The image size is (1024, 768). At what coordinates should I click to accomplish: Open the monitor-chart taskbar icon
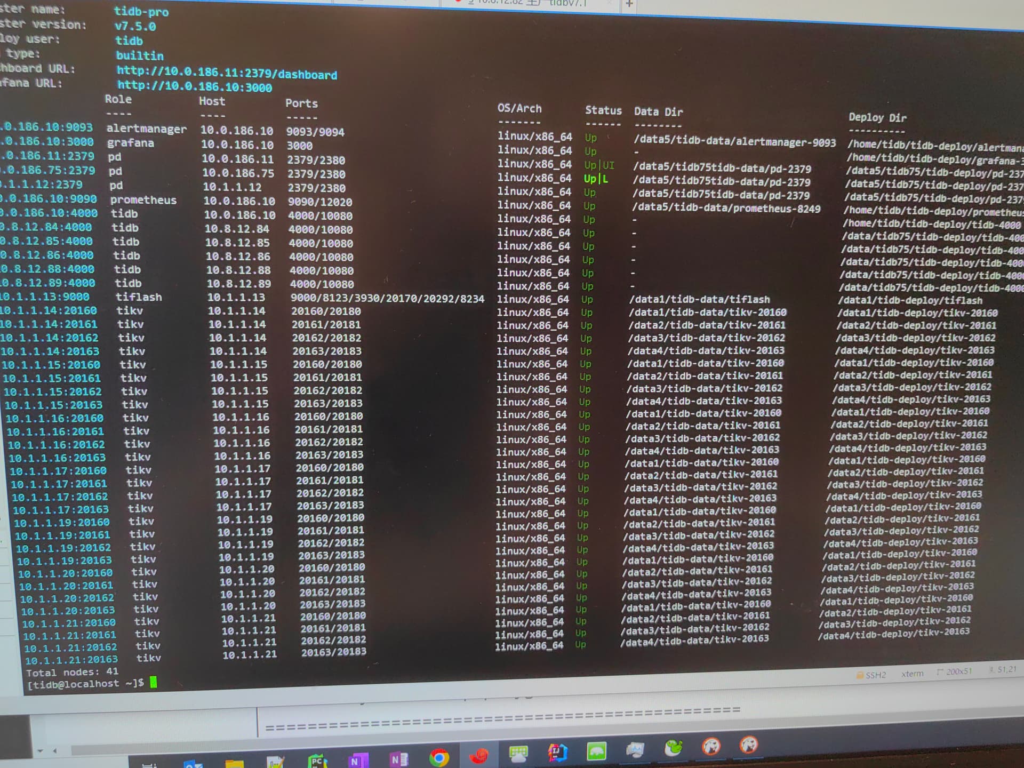pos(635,749)
